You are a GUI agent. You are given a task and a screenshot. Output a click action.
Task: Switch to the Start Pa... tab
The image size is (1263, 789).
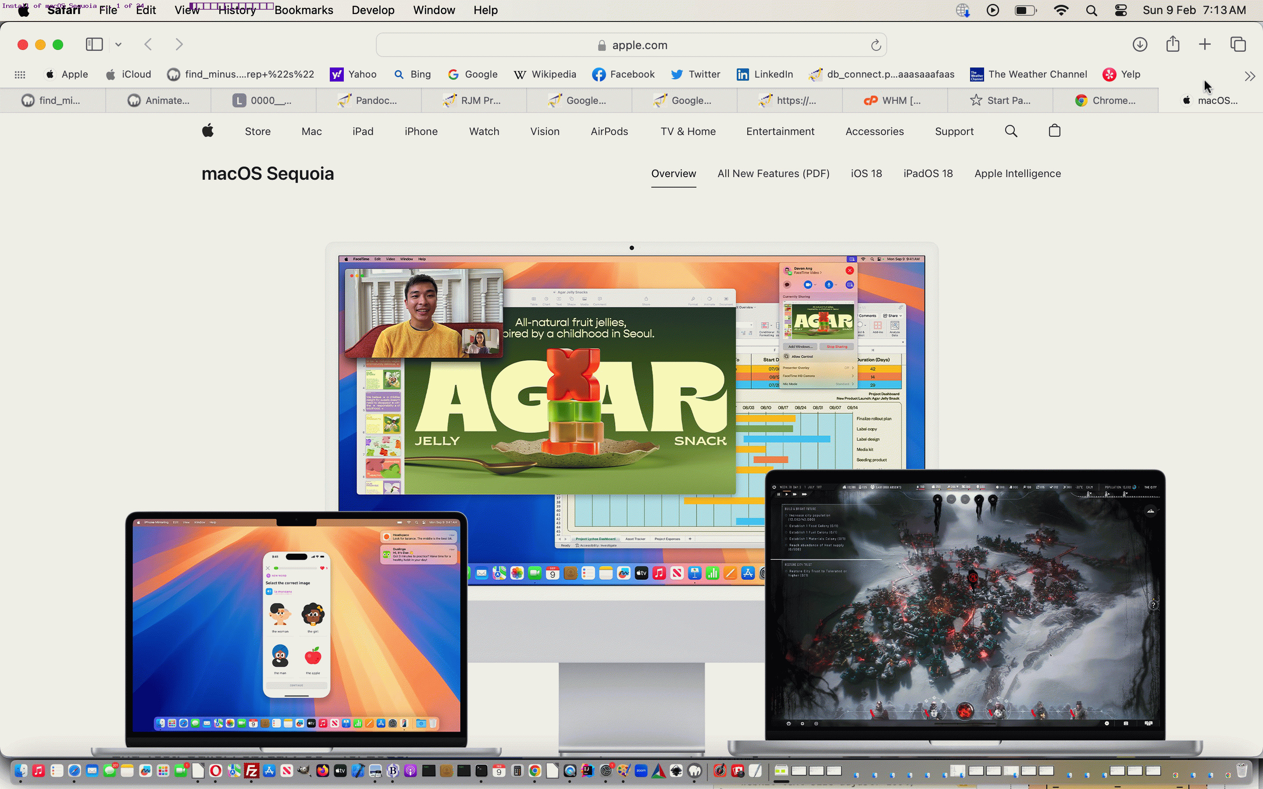pos(1000,100)
